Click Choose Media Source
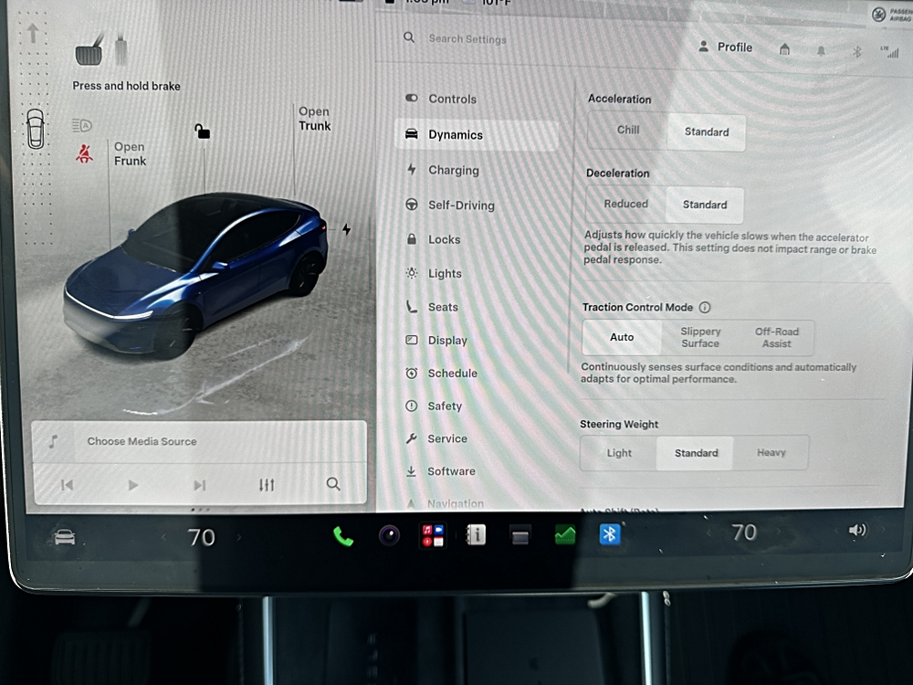 [x=142, y=441]
